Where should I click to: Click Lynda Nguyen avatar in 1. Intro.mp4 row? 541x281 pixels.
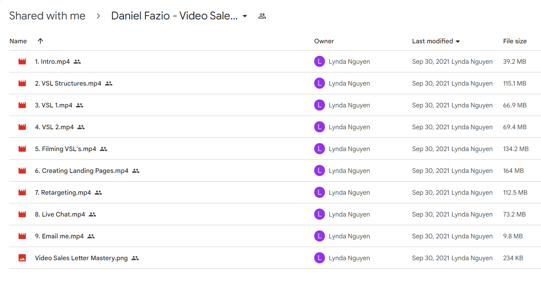tap(319, 61)
